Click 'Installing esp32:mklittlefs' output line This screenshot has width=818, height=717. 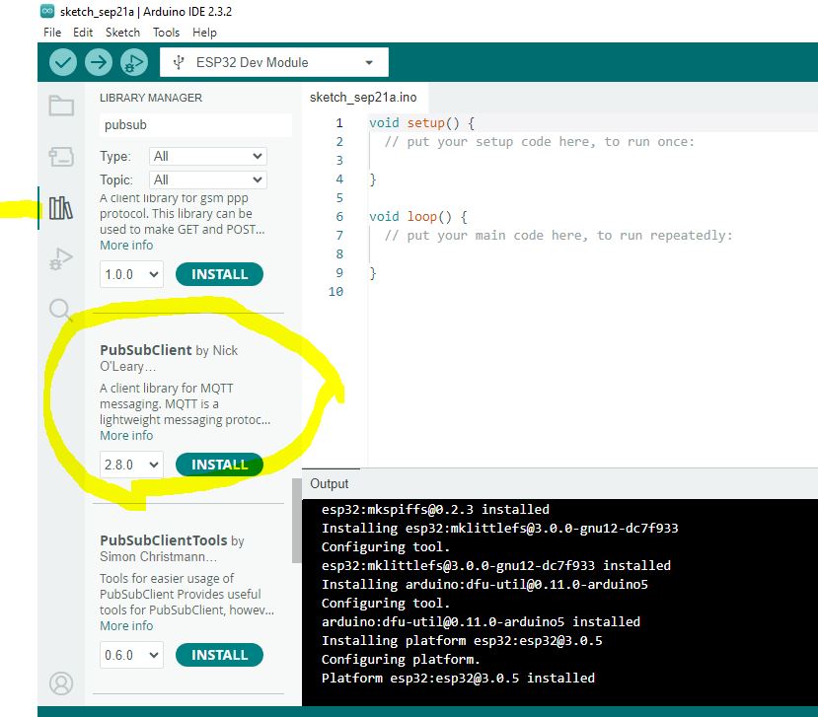tap(499, 528)
